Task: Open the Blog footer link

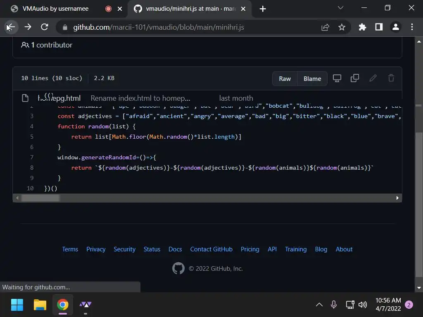Action: [x=321, y=249]
